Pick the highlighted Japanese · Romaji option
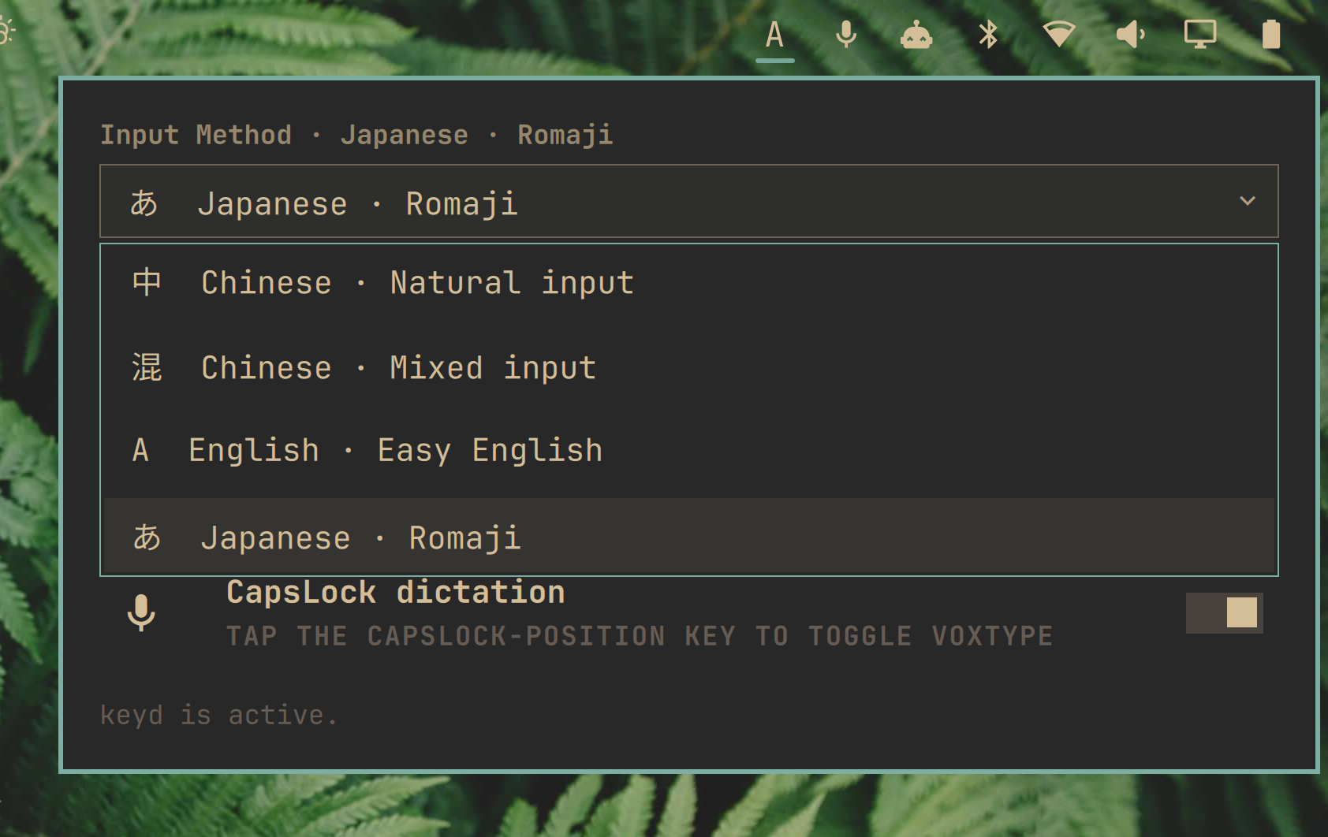This screenshot has height=837, width=1328. click(688, 537)
